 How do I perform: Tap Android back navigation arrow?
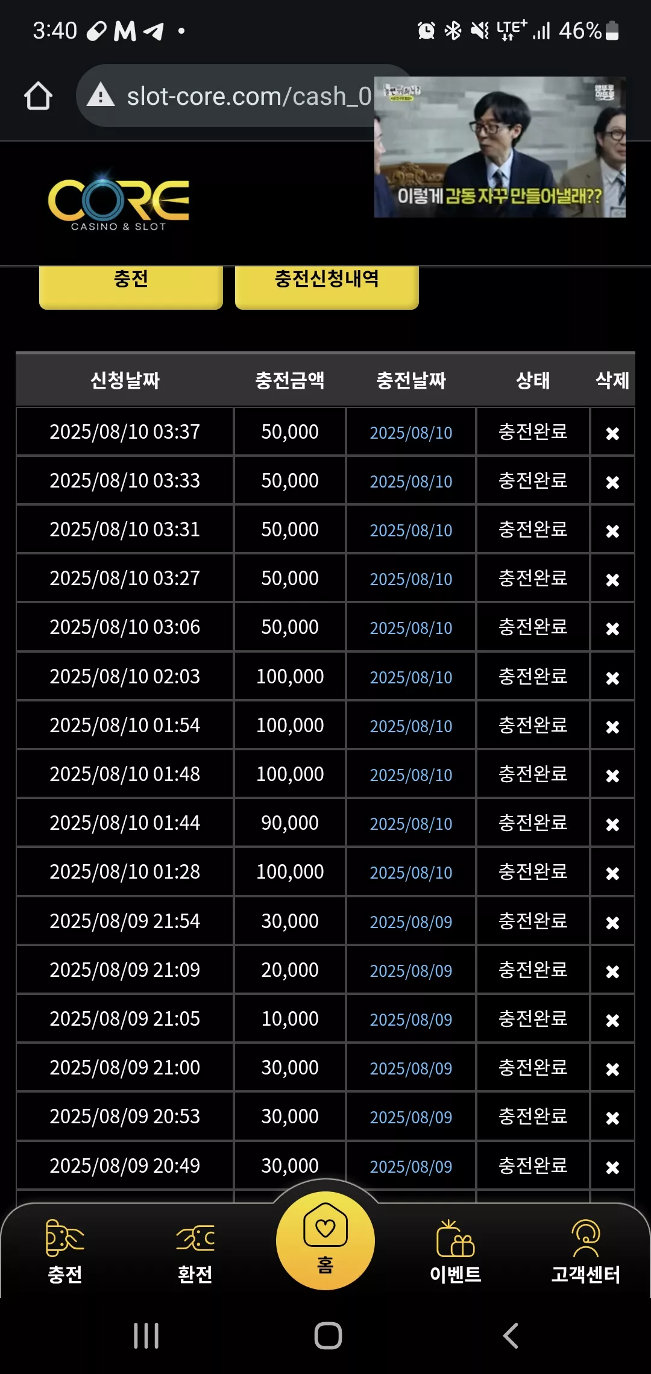click(x=511, y=1335)
